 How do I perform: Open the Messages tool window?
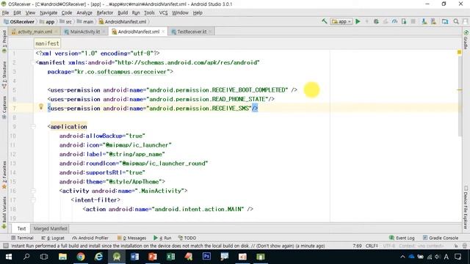(x=131, y=238)
